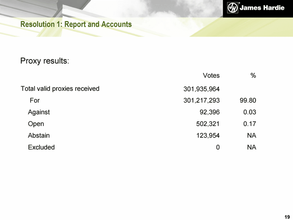The image size is (293, 220).
Task: Select the 502,321 Open votes value
Action: tap(208, 124)
